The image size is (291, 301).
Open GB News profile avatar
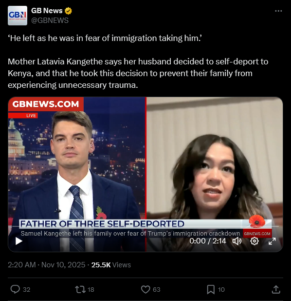pyautogui.click(x=18, y=16)
